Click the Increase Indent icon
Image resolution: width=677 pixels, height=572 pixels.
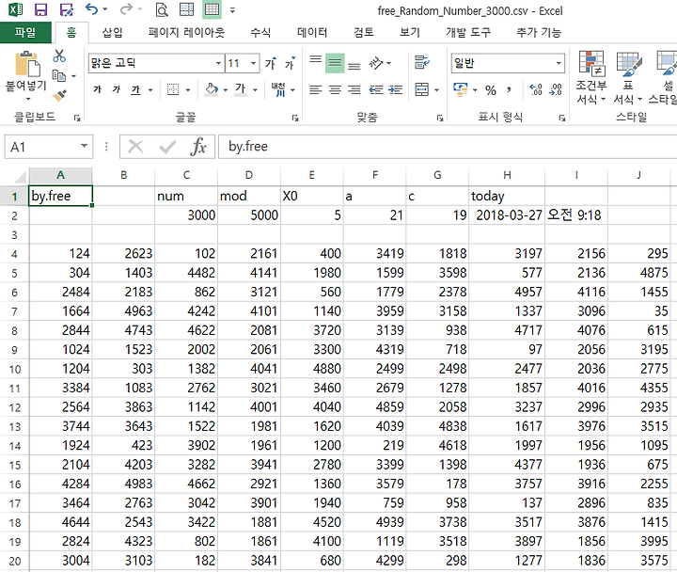395,90
